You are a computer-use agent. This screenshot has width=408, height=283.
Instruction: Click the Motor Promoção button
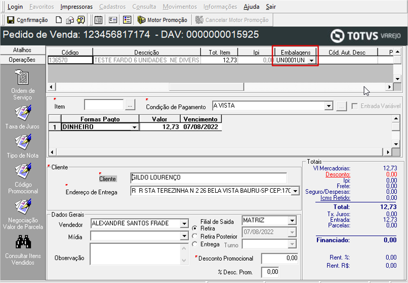click(x=162, y=20)
